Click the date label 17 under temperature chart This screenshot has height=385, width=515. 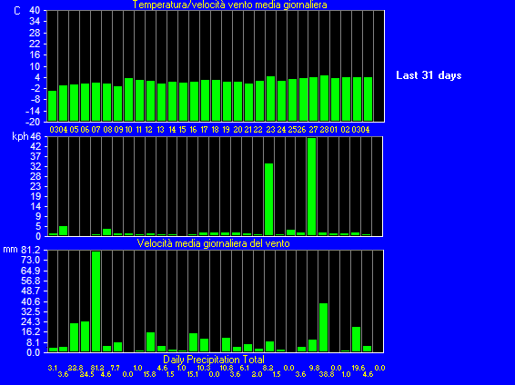click(205, 130)
